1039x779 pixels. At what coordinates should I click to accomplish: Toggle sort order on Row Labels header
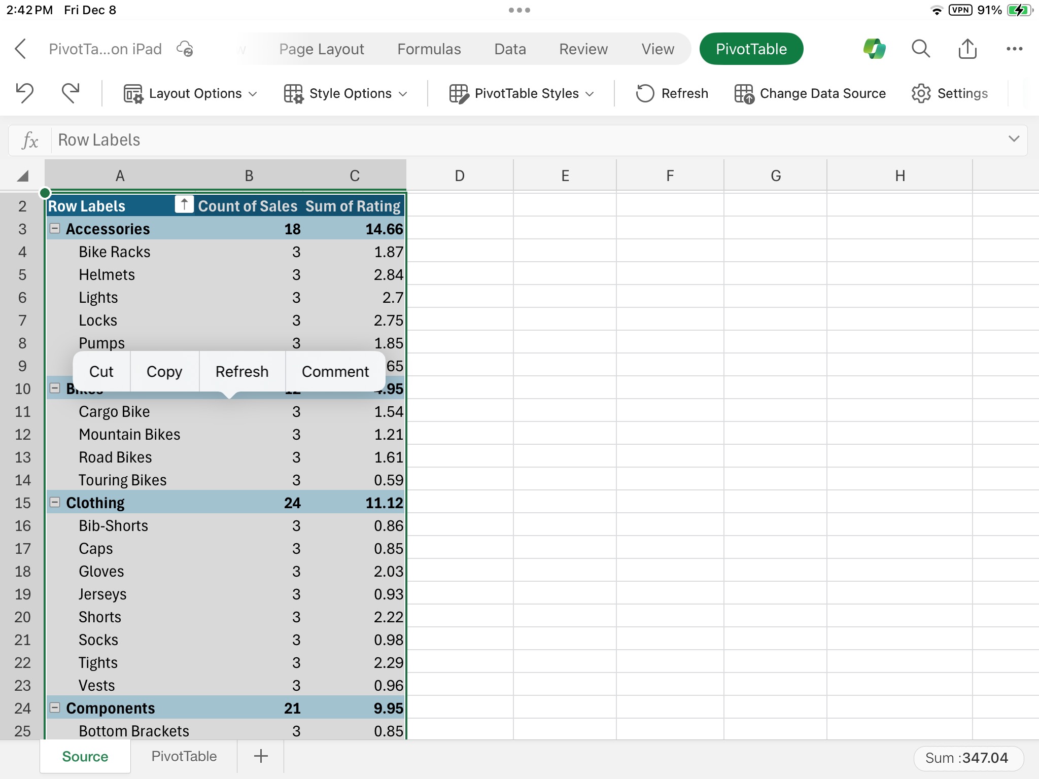coord(184,204)
